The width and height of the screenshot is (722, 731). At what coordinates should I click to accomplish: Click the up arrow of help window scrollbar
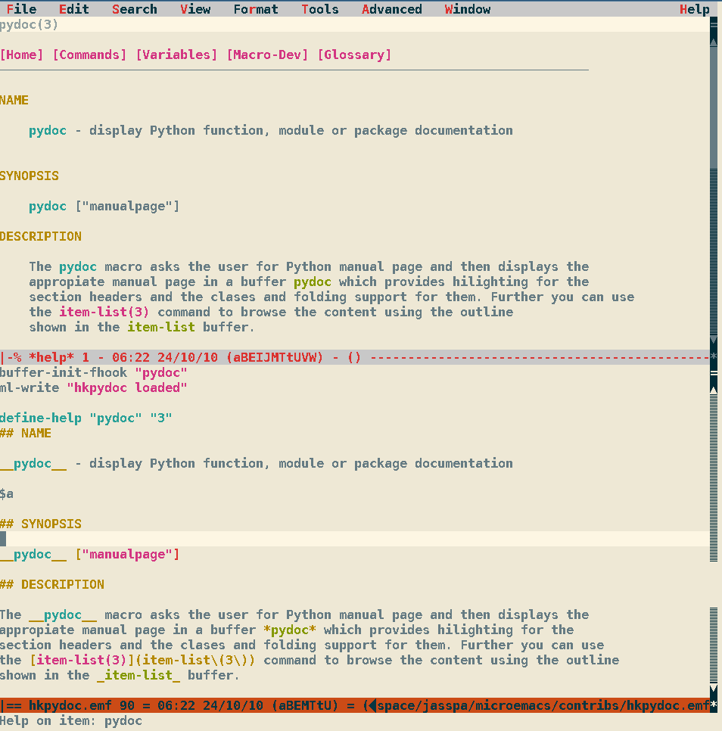pyautogui.click(x=714, y=41)
